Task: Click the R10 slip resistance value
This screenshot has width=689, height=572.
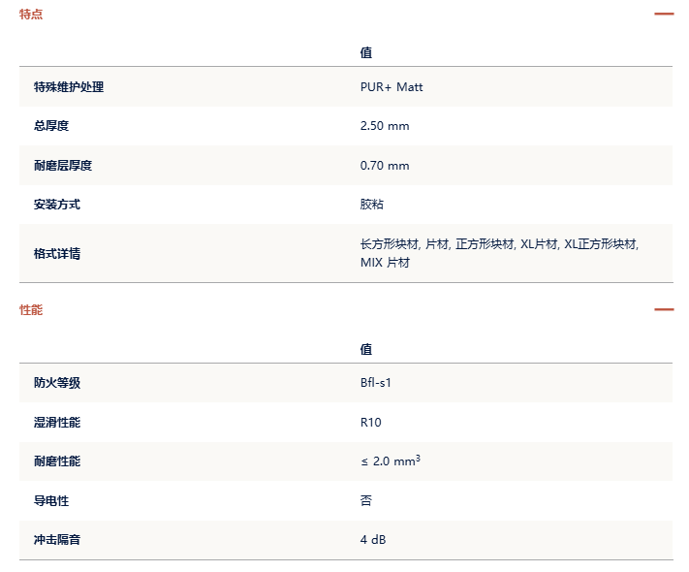Action: pos(371,422)
